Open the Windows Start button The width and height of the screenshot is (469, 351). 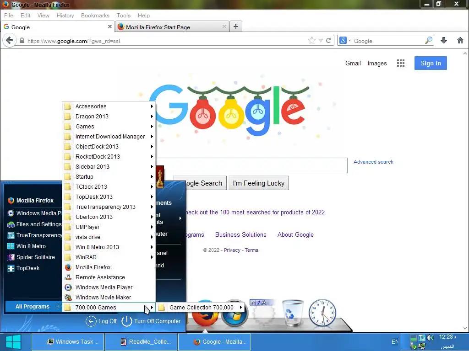pos(13,342)
